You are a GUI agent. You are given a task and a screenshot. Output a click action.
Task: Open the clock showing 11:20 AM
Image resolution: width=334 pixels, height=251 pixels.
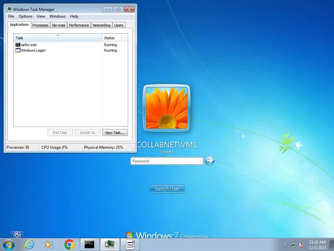pyautogui.click(x=317, y=244)
